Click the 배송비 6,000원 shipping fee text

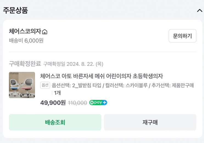click(26, 41)
